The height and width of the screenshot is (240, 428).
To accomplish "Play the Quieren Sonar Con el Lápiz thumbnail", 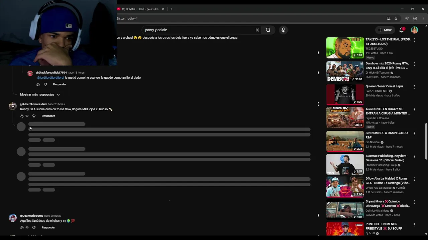I will coord(345,94).
